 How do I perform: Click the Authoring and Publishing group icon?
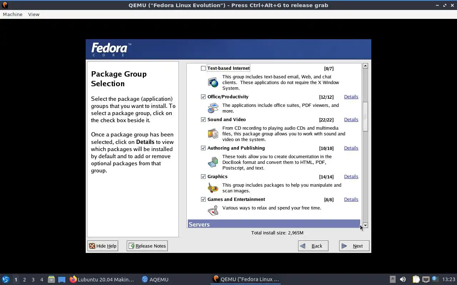(x=213, y=162)
